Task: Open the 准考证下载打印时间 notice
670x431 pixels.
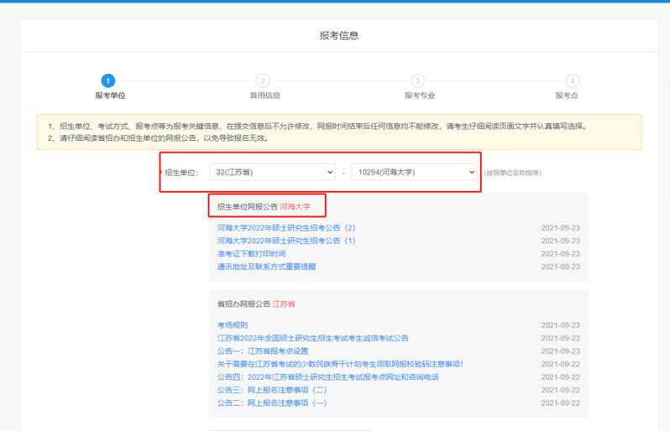Action: (251, 254)
